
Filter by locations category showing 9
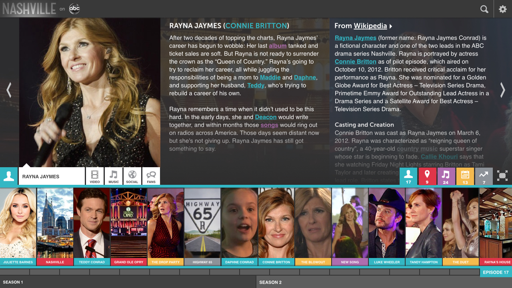point(427,176)
